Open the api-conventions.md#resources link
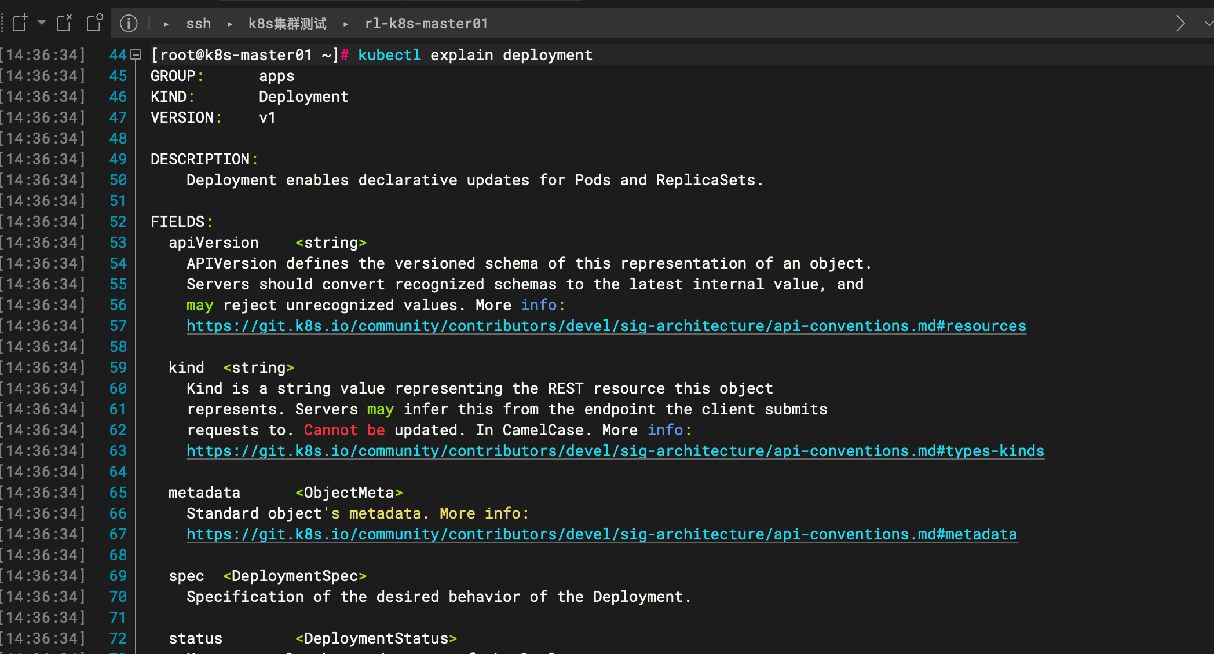 tap(606, 326)
